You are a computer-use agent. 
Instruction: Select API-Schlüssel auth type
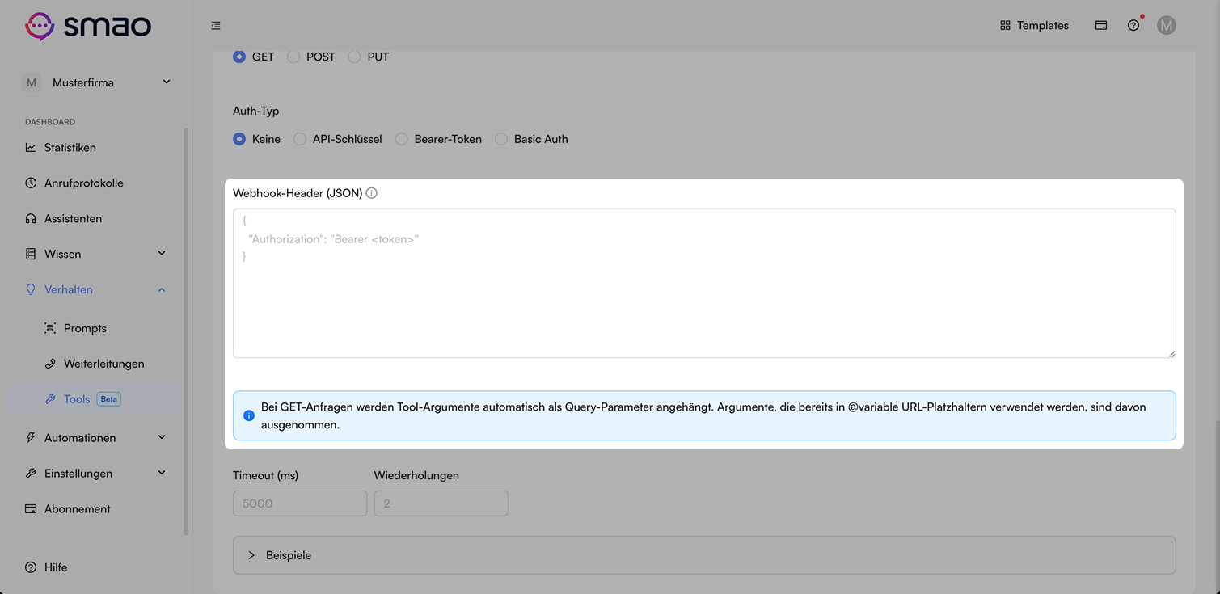coord(300,139)
